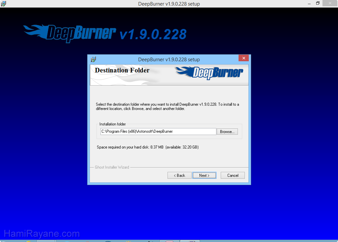Click the Next button to continue setup
Screen dimensions: 338x242
[x=204, y=175]
